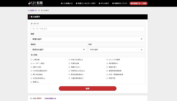Click the arrow icon beside 求人を探す in header
Image resolution: width=177 pixels, height=101 pixels.
99,4
